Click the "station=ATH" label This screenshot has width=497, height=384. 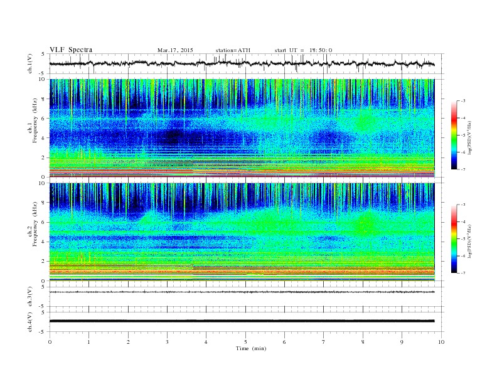coord(233,50)
